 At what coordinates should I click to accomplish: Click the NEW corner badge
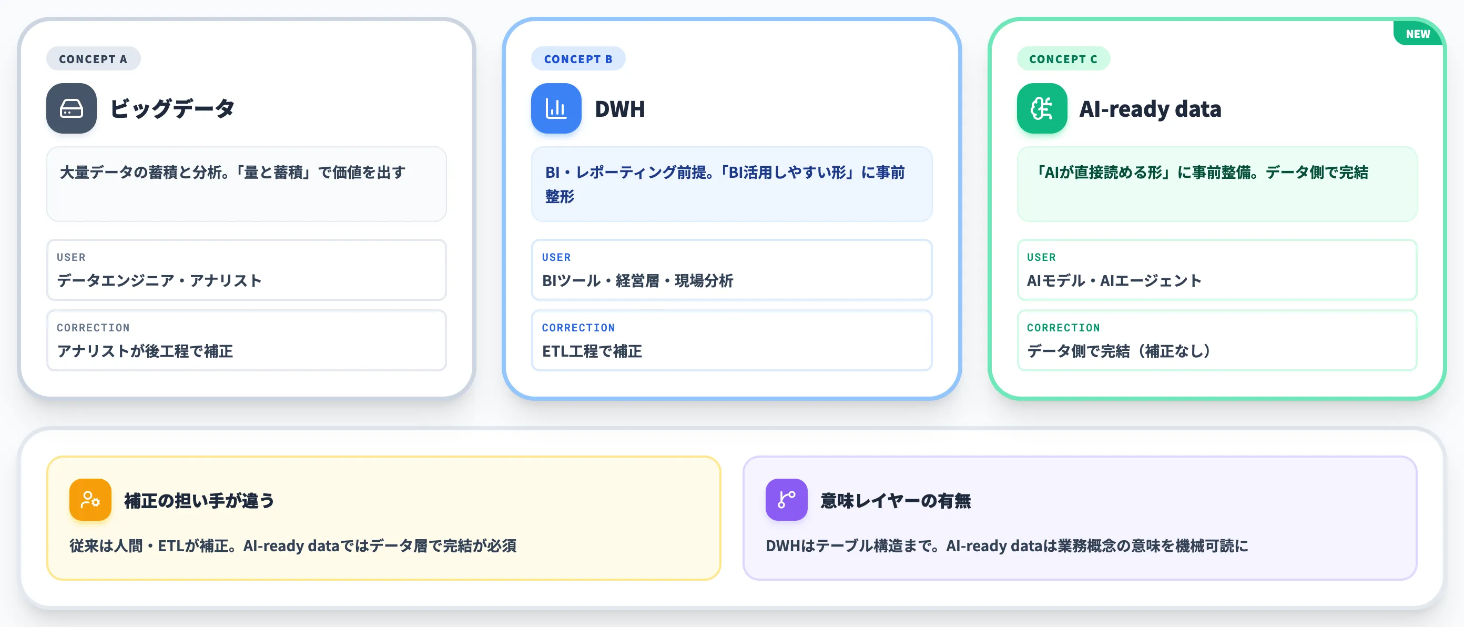pos(1417,34)
